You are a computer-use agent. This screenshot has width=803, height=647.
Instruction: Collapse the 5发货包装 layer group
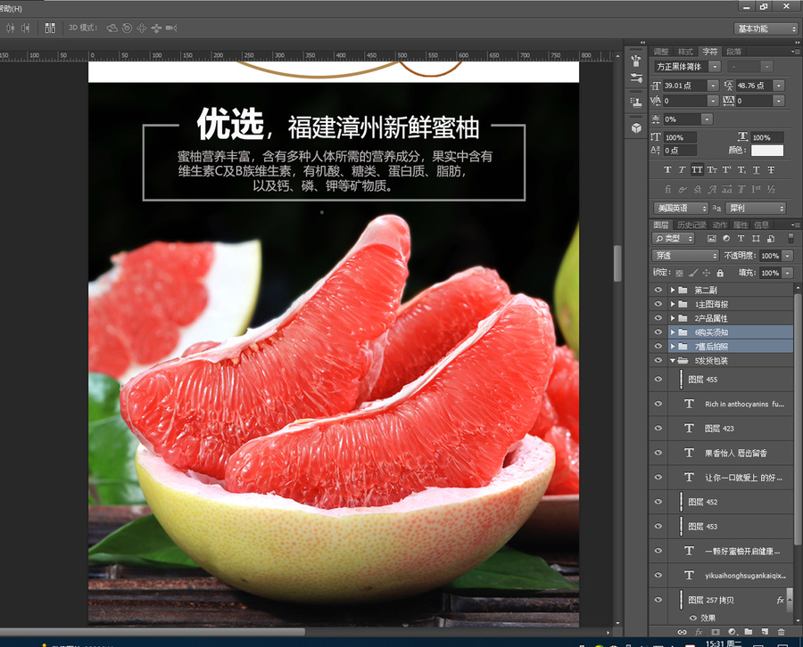(x=673, y=361)
